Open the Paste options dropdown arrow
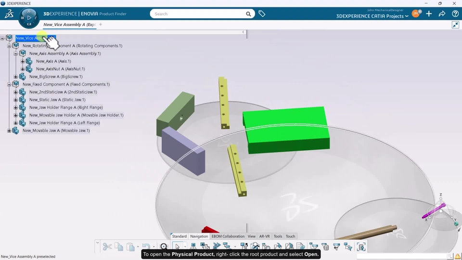The width and height of the screenshot is (462, 260). point(138,247)
